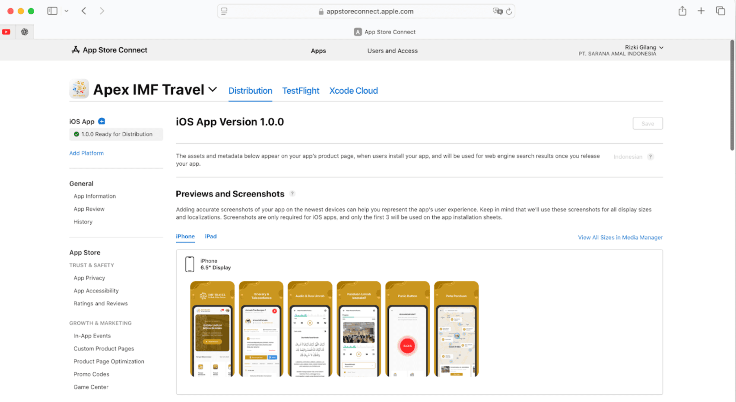Go forward with the forward arrow
This screenshot has width=736, height=402.
(102, 11)
